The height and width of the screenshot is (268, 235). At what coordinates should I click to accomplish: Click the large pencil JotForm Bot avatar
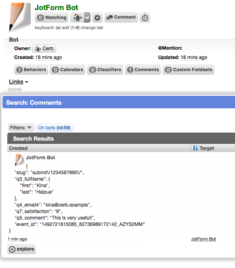[19, 17]
